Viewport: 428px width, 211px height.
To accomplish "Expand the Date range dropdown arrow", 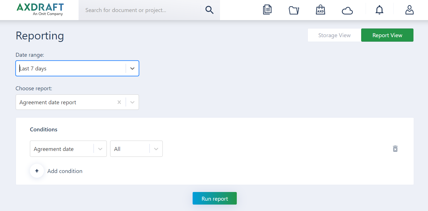I will click(x=132, y=68).
